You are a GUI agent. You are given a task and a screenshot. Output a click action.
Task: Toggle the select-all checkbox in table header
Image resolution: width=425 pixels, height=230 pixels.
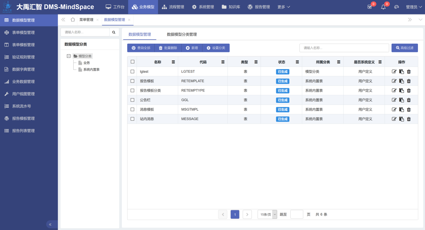[132, 62]
